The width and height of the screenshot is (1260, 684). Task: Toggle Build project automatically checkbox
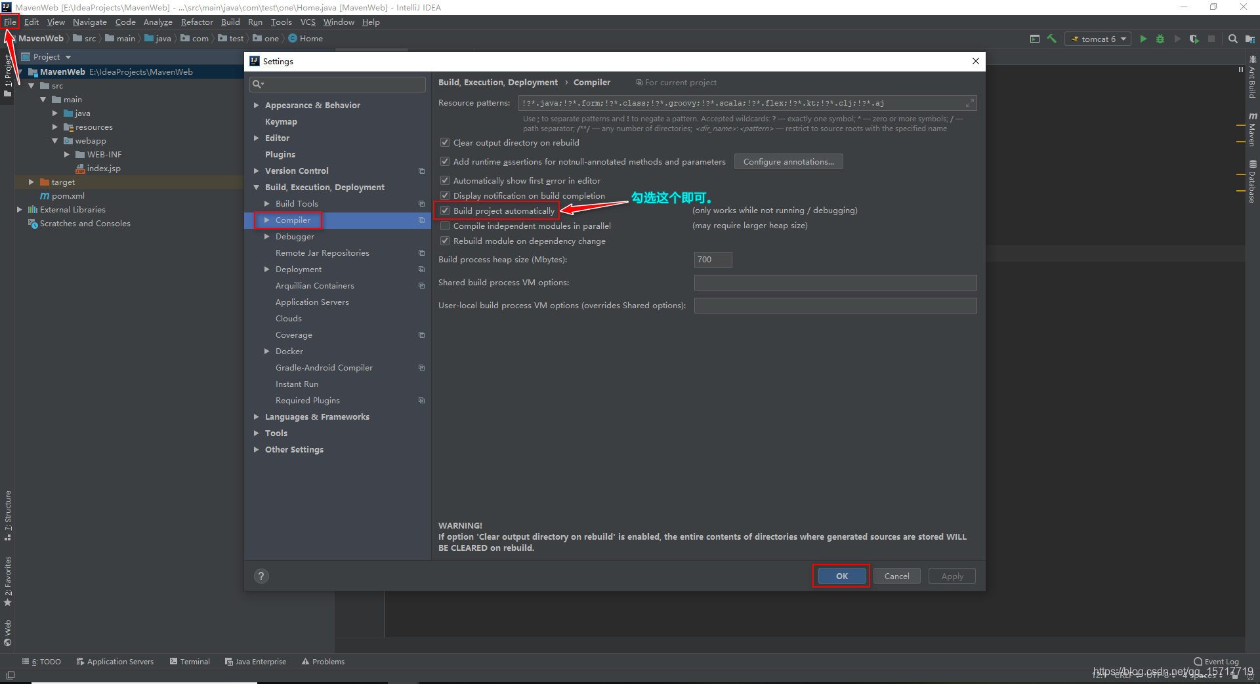click(x=445, y=211)
